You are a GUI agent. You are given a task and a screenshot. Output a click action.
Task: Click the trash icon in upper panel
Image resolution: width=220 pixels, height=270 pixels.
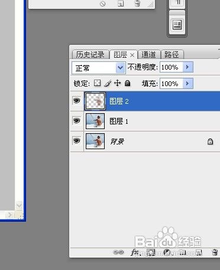137,4
